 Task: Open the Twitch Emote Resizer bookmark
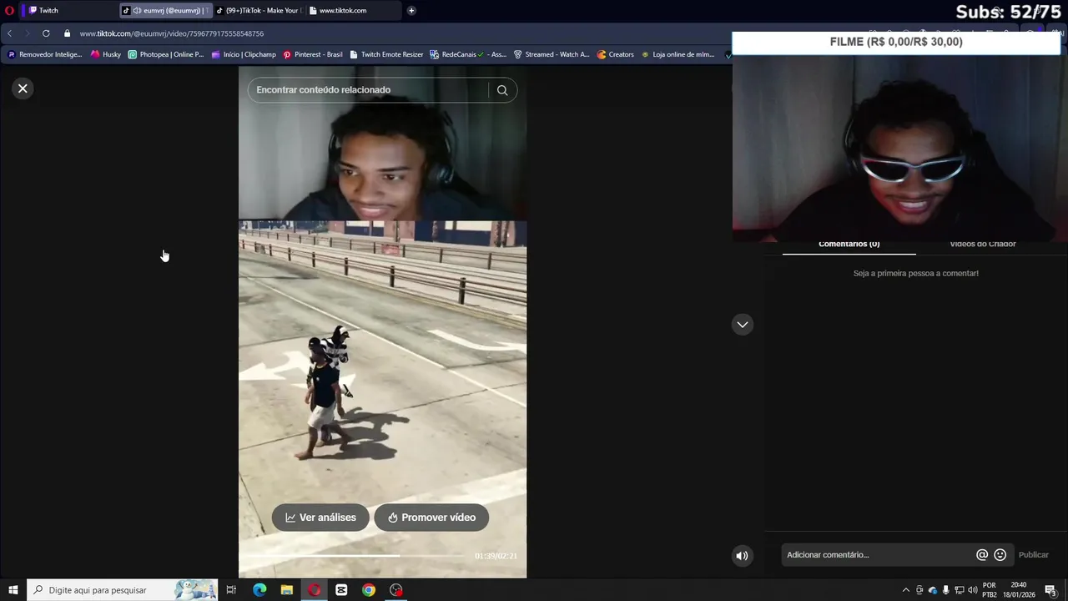coord(386,54)
